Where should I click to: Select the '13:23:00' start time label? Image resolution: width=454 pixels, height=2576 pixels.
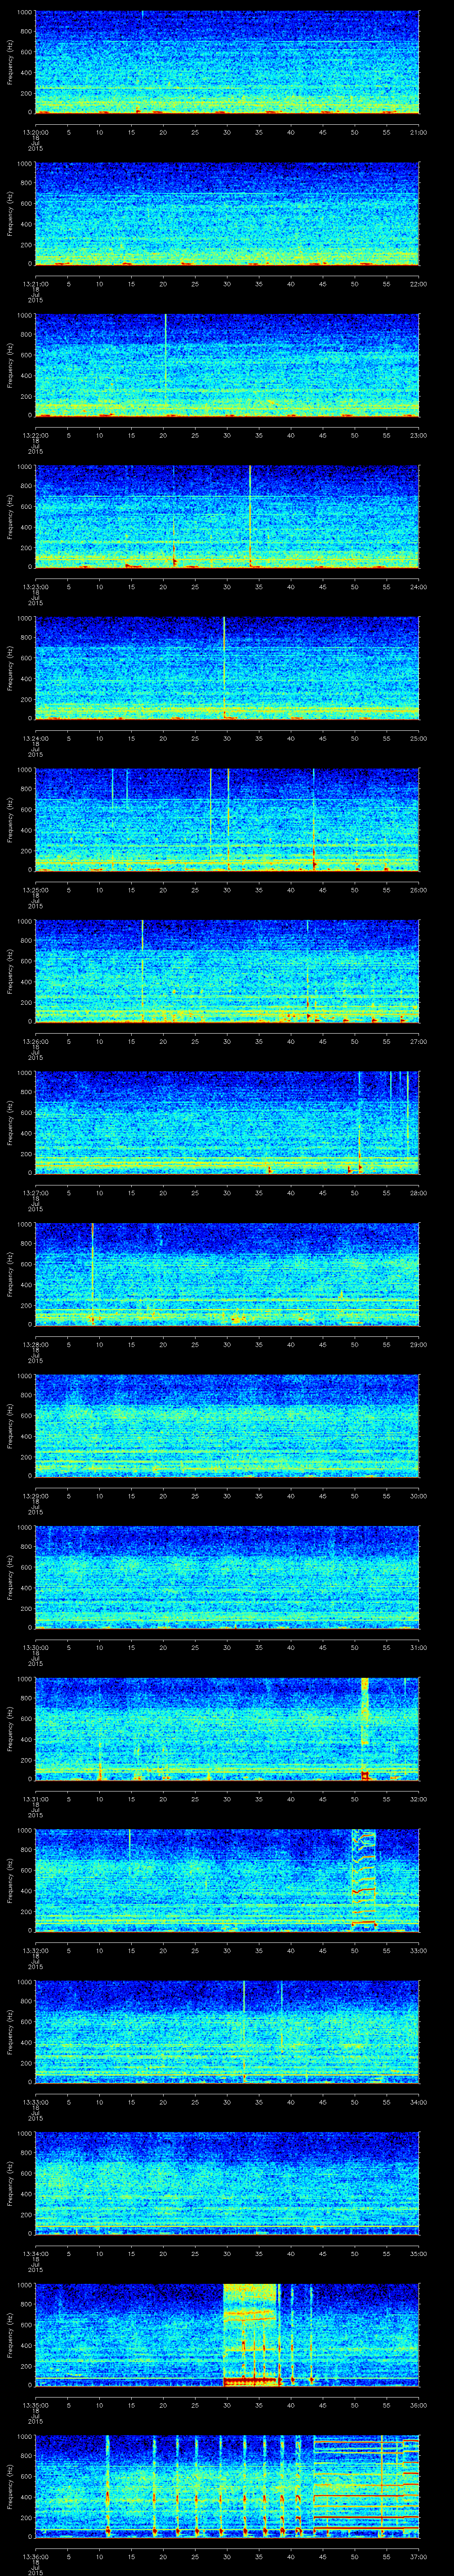coord(36,587)
